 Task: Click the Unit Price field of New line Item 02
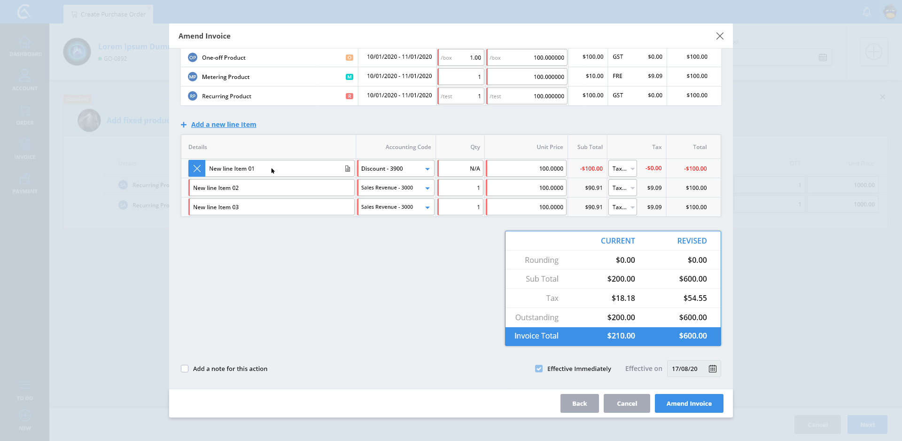[x=526, y=188]
